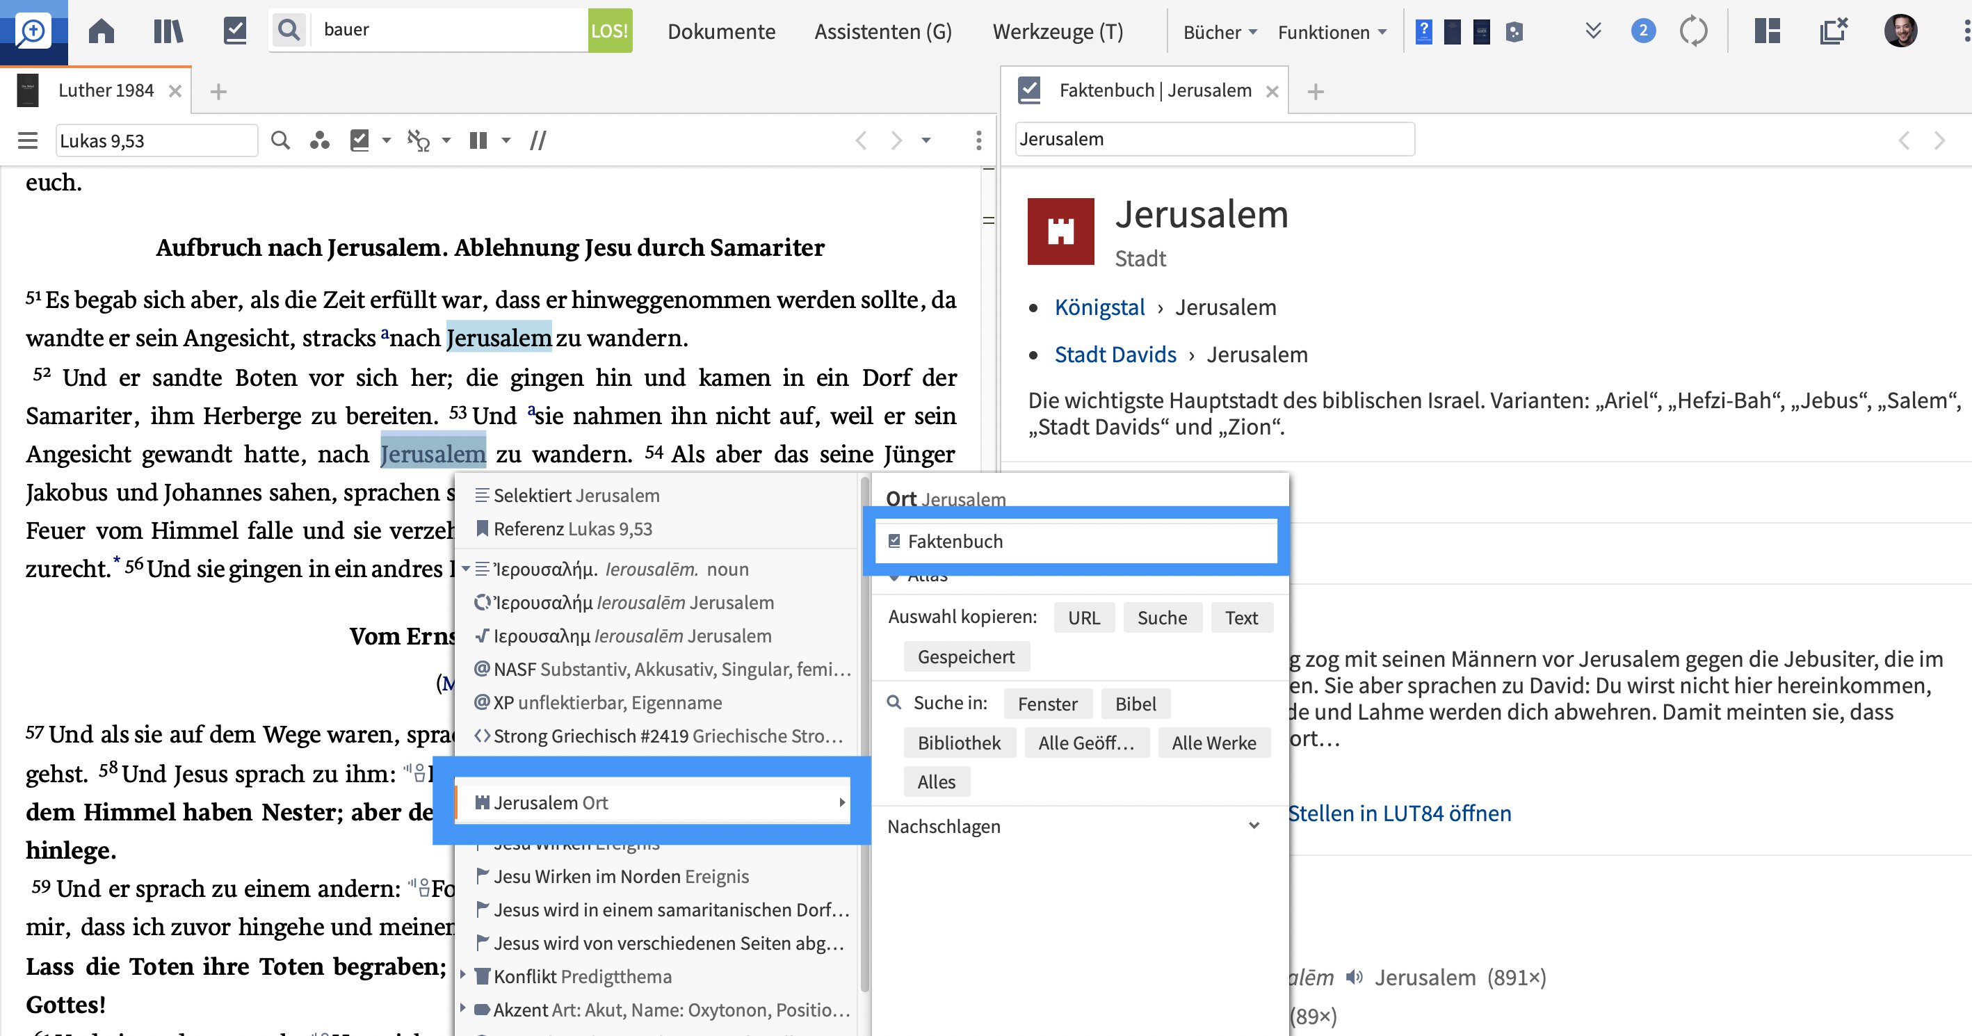Viewport: 1972px width, 1036px height.
Task: Go forward in Luther 1984 panel history
Action: pyautogui.click(x=896, y=140)
